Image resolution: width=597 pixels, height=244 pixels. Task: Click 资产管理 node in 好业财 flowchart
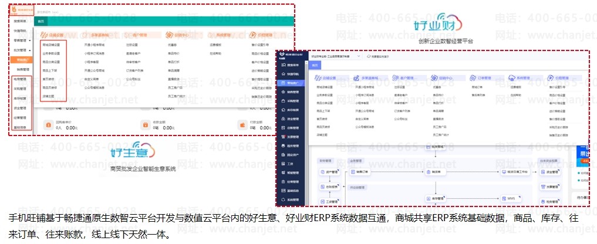[330, 172]
